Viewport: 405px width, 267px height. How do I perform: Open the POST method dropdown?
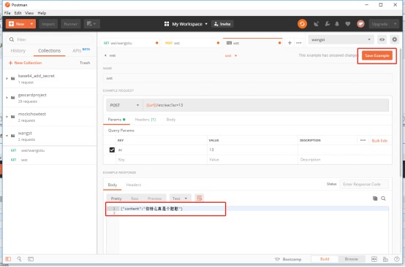point(124,105)
